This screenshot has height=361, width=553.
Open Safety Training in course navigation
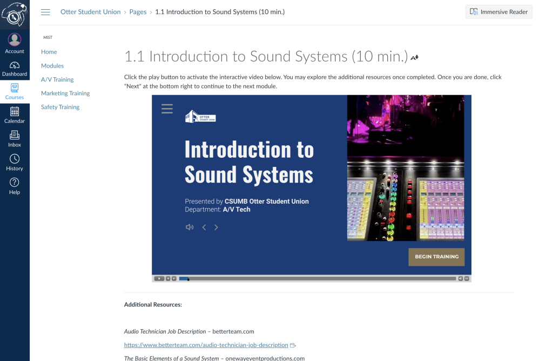click(60, 107)
